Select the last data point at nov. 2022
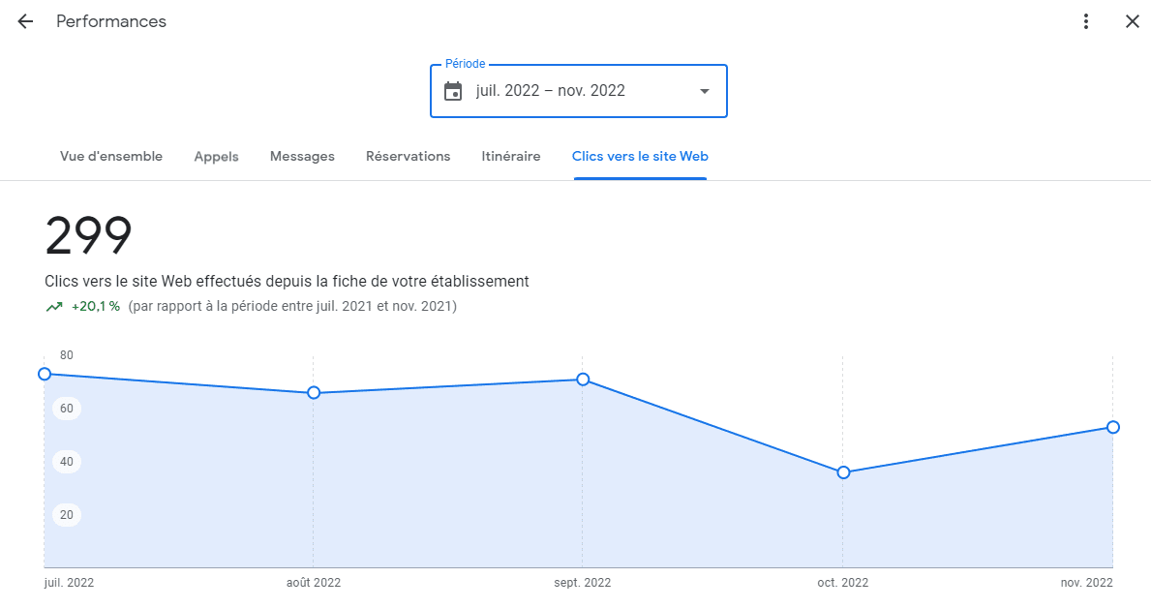This screenshot has width=1151, height=608. tap(1111, 426)
